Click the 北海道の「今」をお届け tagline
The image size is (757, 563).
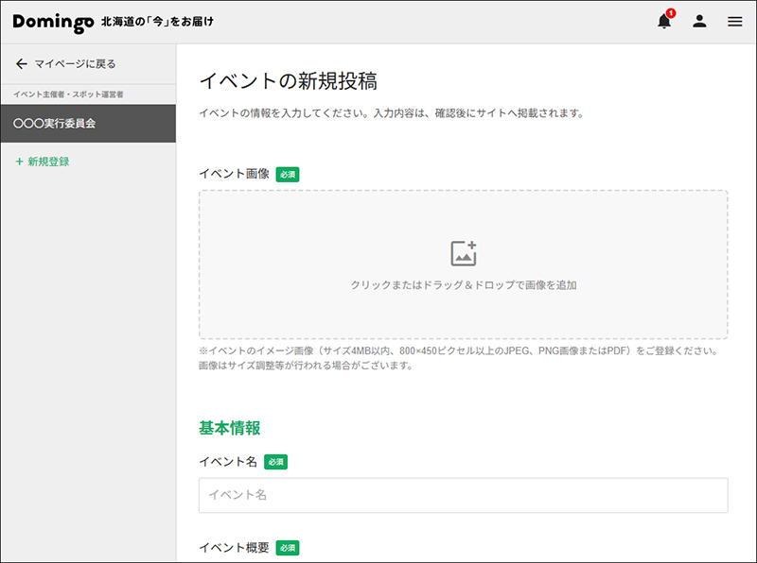pos(157,21)
